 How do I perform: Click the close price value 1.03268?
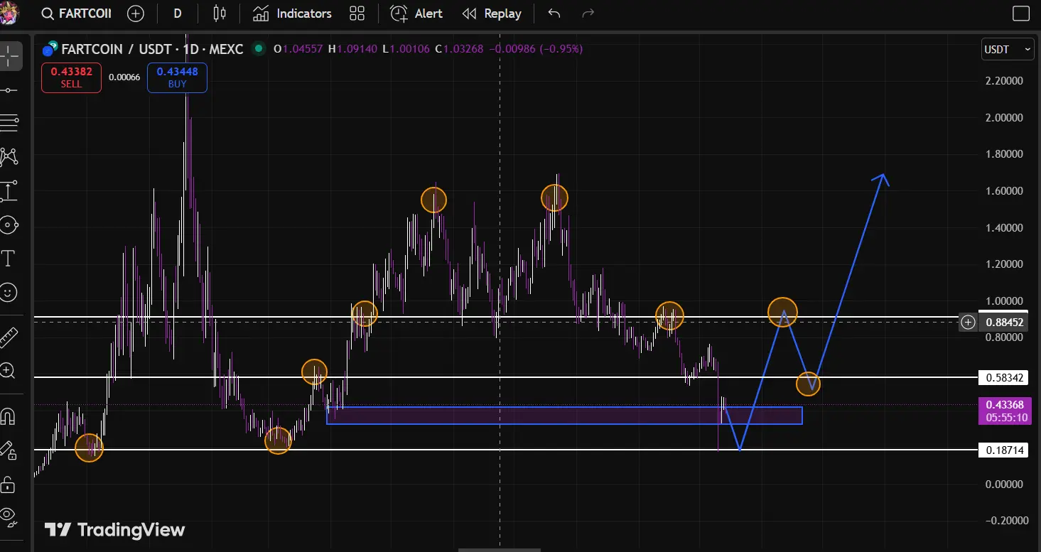pos(463,49)
